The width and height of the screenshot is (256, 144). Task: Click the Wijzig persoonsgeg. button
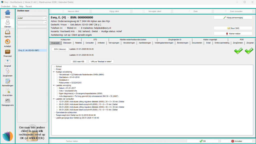233,18
